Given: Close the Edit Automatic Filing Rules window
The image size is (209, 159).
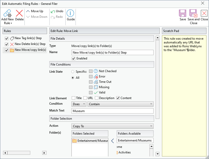Looking at the screenshot, I should (x=203, y=3).
